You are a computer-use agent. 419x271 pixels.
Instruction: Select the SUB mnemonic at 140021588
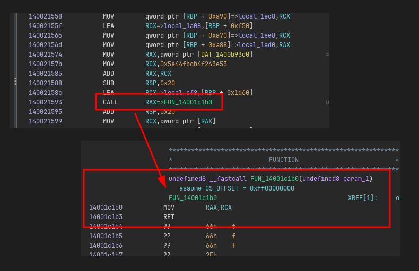[x=108, y=83]
